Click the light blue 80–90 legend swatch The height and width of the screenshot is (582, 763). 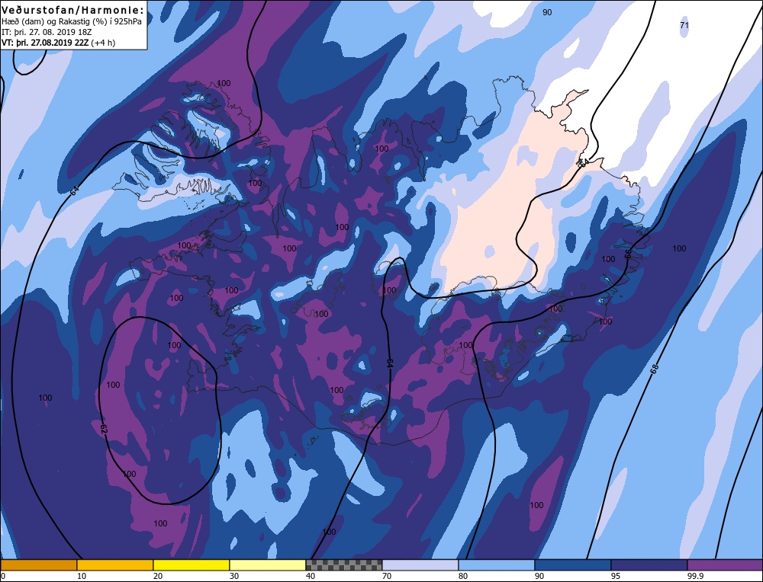coord(497,564)
